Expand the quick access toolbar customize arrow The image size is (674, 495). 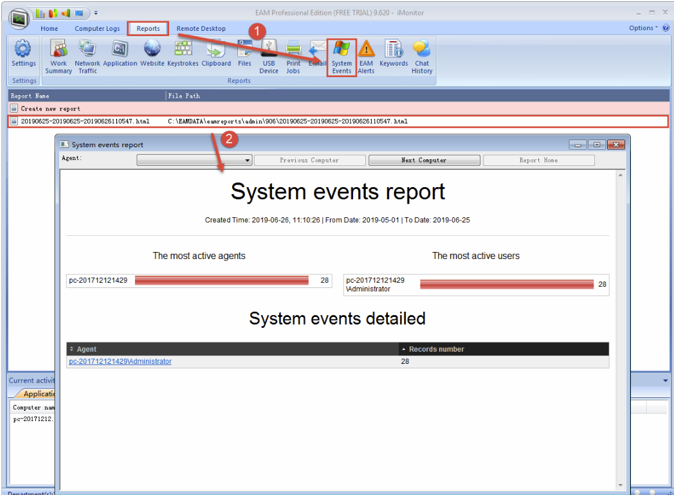click(96, 14)
